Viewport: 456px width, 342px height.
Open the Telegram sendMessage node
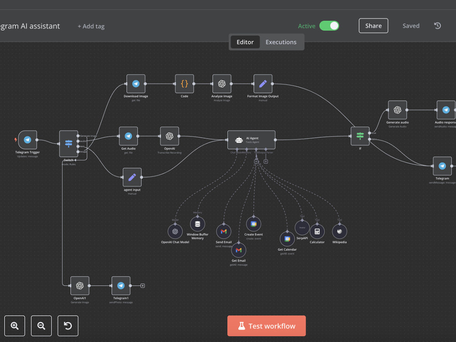tap(442, 166)
